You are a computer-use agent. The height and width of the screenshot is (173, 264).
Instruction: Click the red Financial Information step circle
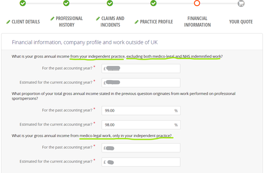pyautogui.click(x=197, y=3)
